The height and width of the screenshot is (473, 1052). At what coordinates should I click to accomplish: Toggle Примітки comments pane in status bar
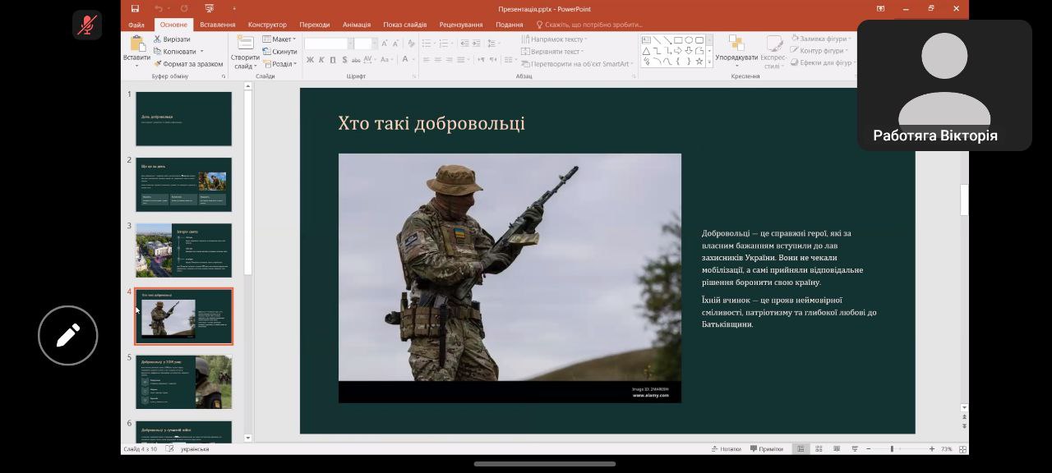[766, 449]
